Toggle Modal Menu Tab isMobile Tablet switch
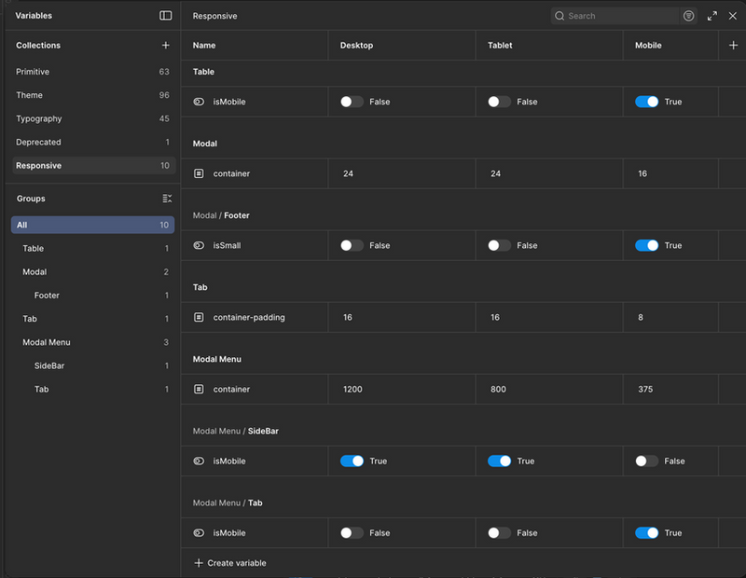This screenshot has height=578, width=746. pos(499,532)
